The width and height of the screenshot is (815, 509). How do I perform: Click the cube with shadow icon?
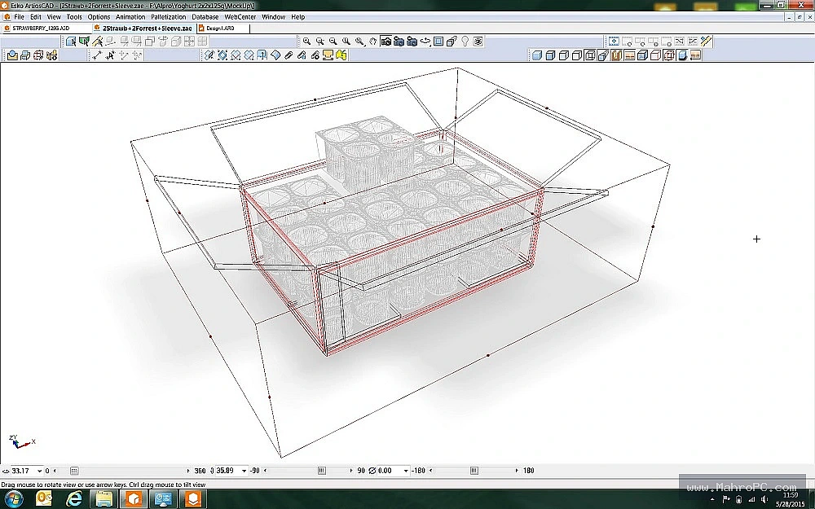[682, 55]
